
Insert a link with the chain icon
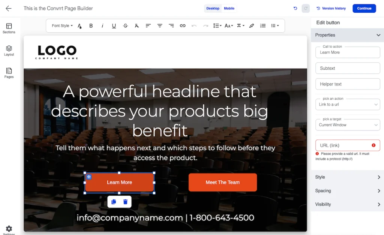click(x=183, y=25)
